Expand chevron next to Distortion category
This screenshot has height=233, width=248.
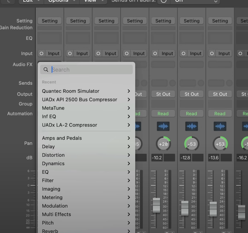(129, 155)
